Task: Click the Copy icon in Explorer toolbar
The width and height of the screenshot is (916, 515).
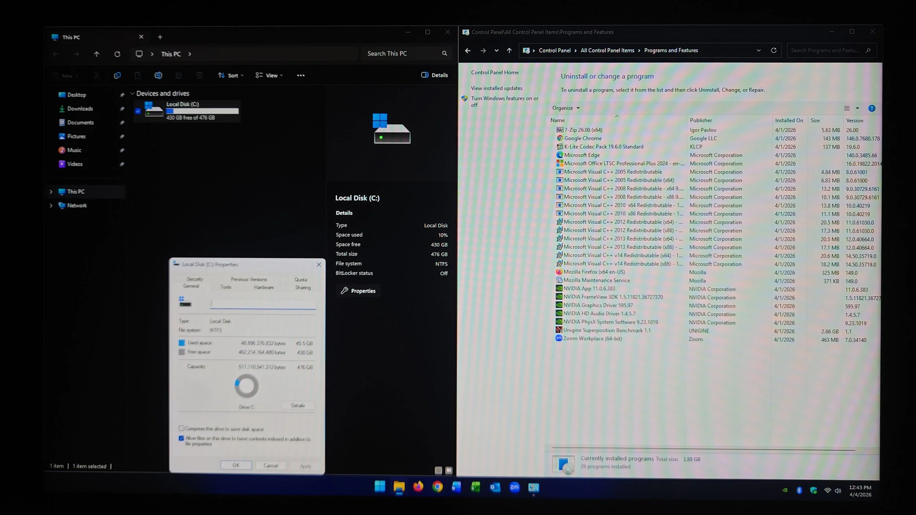Action: [117, 75]
